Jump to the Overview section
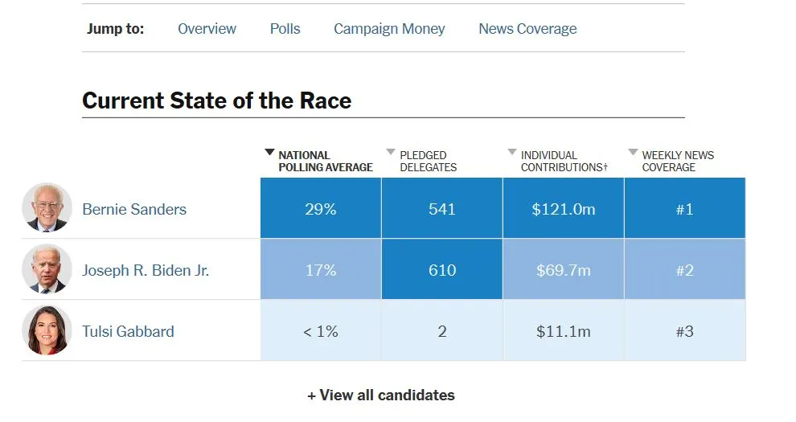This screenshot has width=796, height=422. tap(207, 29)
